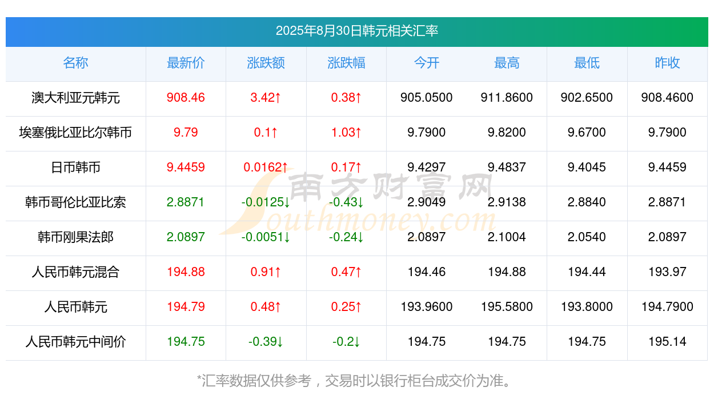Select the 今开 column header
Image resolution: width=714 pixels, height=399 pixels.
pos(427,63)
